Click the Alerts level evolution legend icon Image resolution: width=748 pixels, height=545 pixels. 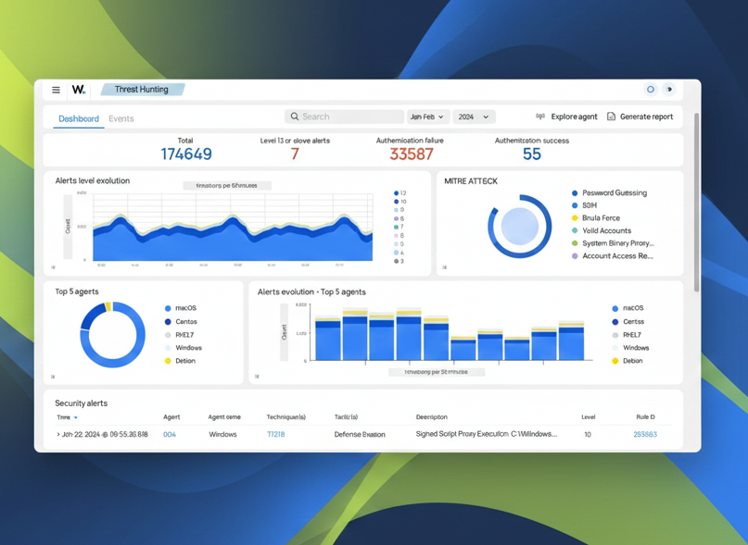click(x=53, y=267)
